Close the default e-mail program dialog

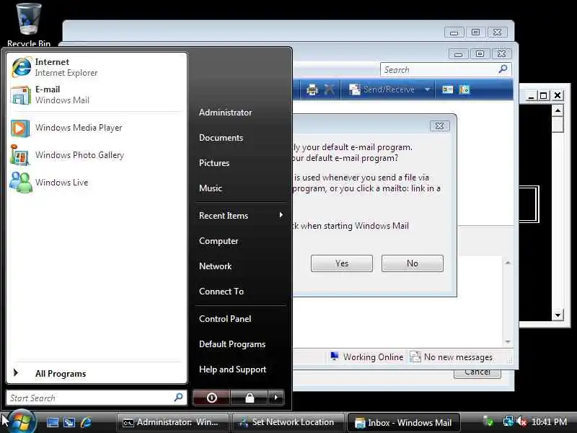(439, 126)
